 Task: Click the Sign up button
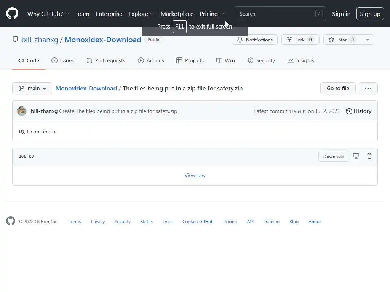[x=370, y=14]
